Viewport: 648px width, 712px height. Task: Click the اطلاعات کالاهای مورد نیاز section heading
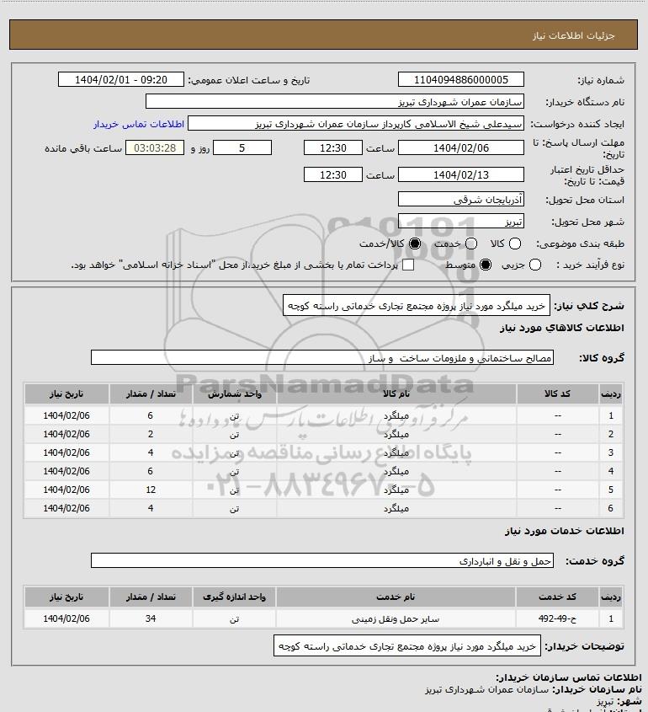point(562,328)
